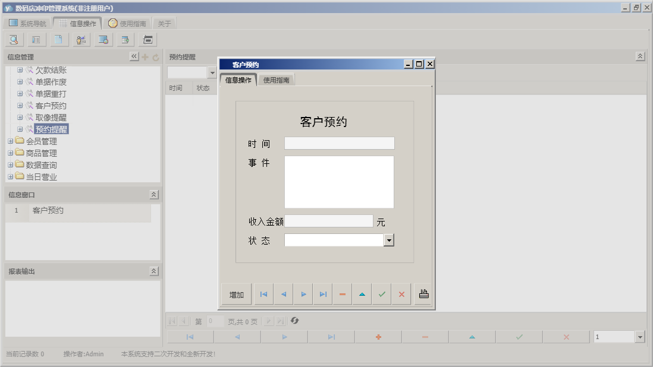
Task: Click the printer icon in the 客户预约 dialog
Action: 423,293
